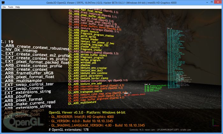Click the "GL_ARB_vertex_program" line

[x=84, y=60]
